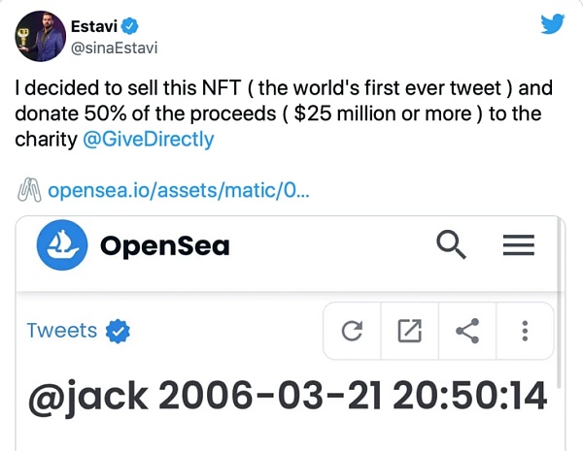This screenshot has width=583, height=451.
Task: Click the @jack 2006-03-21 title
Action: [x=288, y=397]
